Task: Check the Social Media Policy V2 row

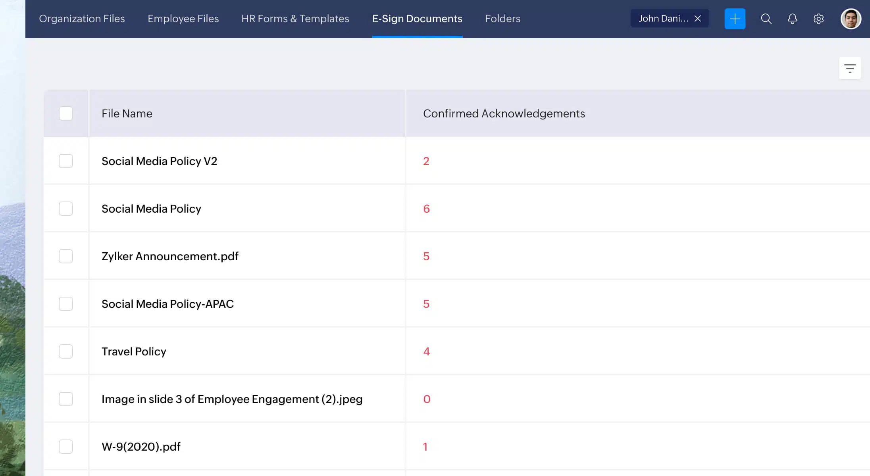Action: pyautogui.click(x=66, y=161)
